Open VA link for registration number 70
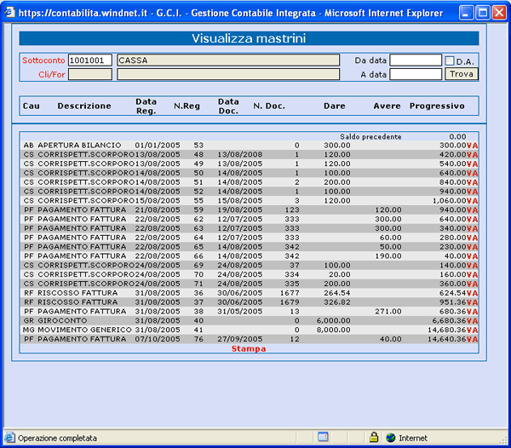The height and width of the screenshot is (448, 511). 472,274
